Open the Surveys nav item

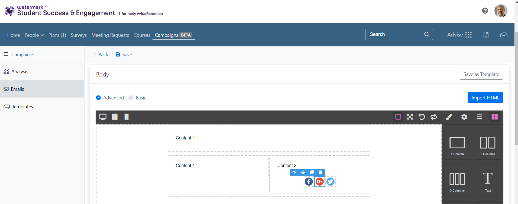point(79,35)
